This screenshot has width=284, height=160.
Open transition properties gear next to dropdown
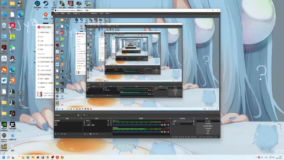(193, 121)
